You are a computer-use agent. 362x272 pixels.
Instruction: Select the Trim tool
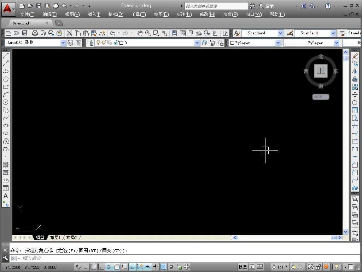(x=355, y=126)
